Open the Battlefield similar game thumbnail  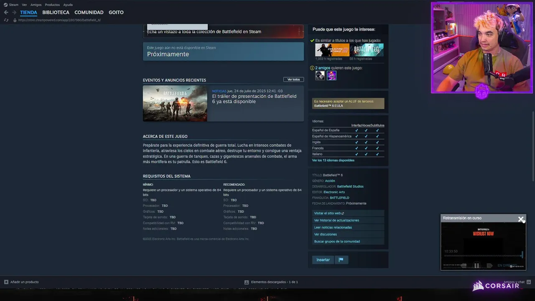(367, 50)
